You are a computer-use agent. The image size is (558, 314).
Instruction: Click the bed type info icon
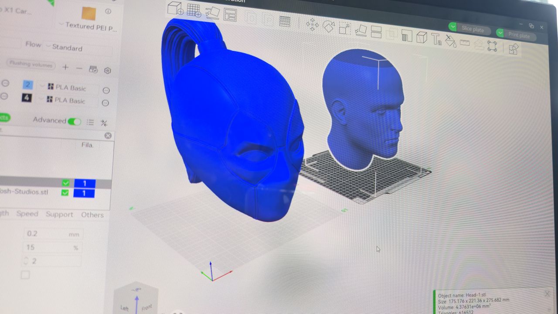coord(108,12)
